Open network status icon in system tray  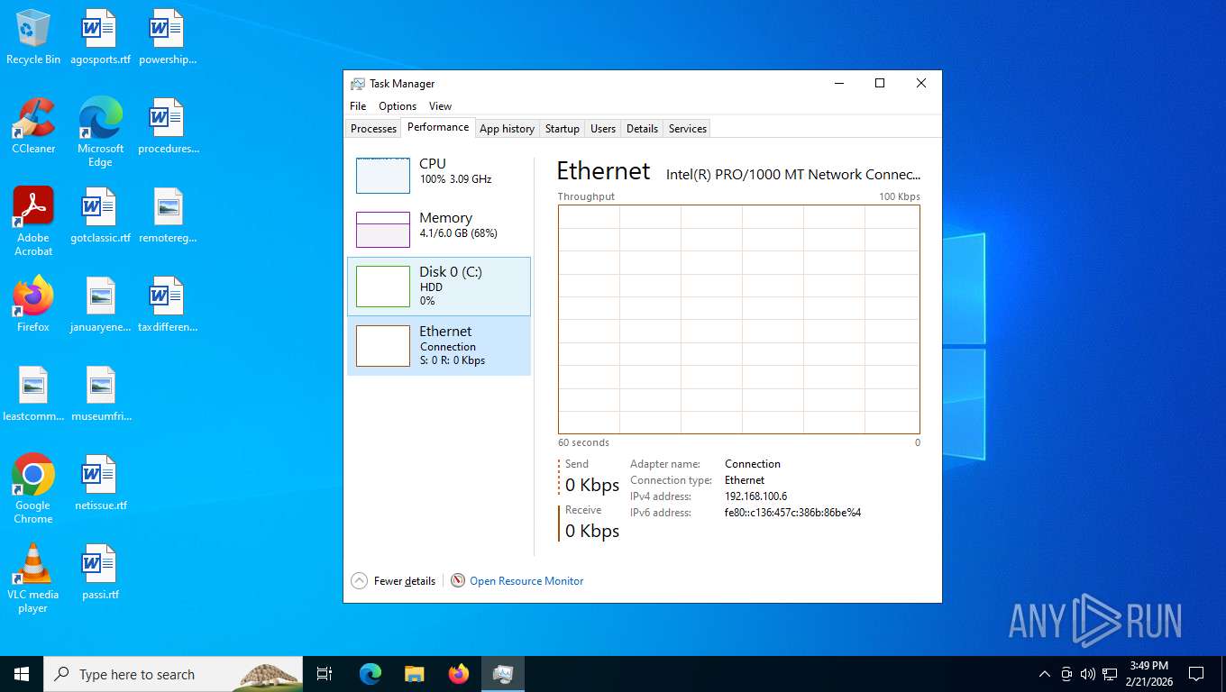[x=1110, y=674]
